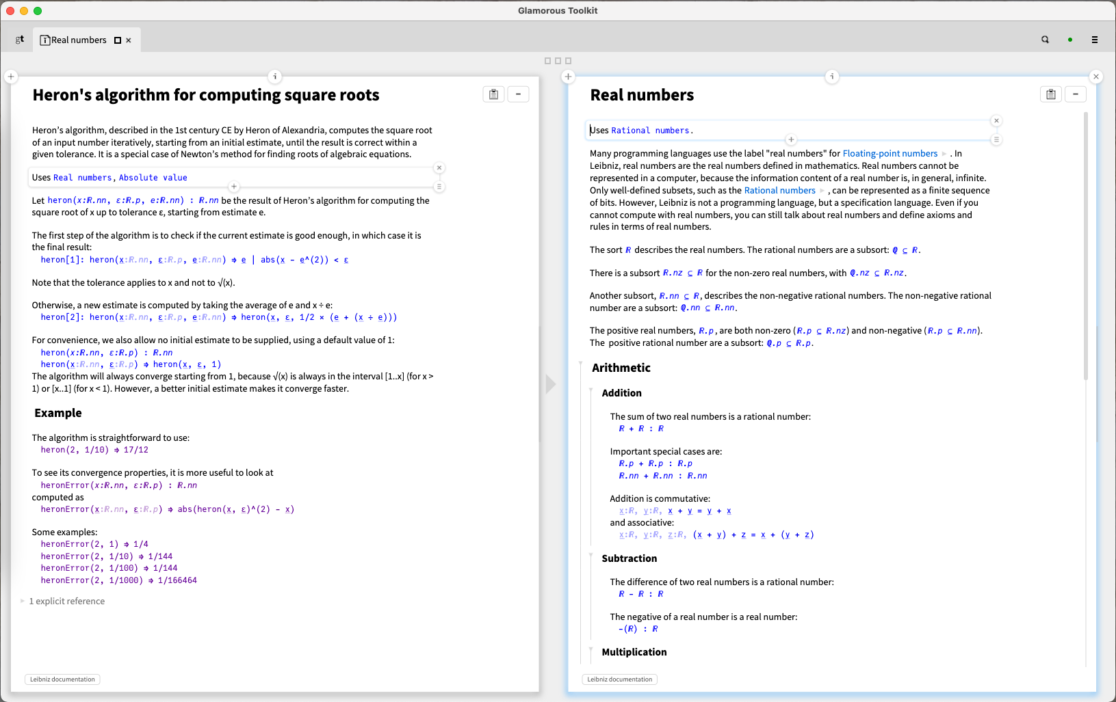Expand arrow next to Floating-point numbers link
1116x702 pixels.
point(944,154)
